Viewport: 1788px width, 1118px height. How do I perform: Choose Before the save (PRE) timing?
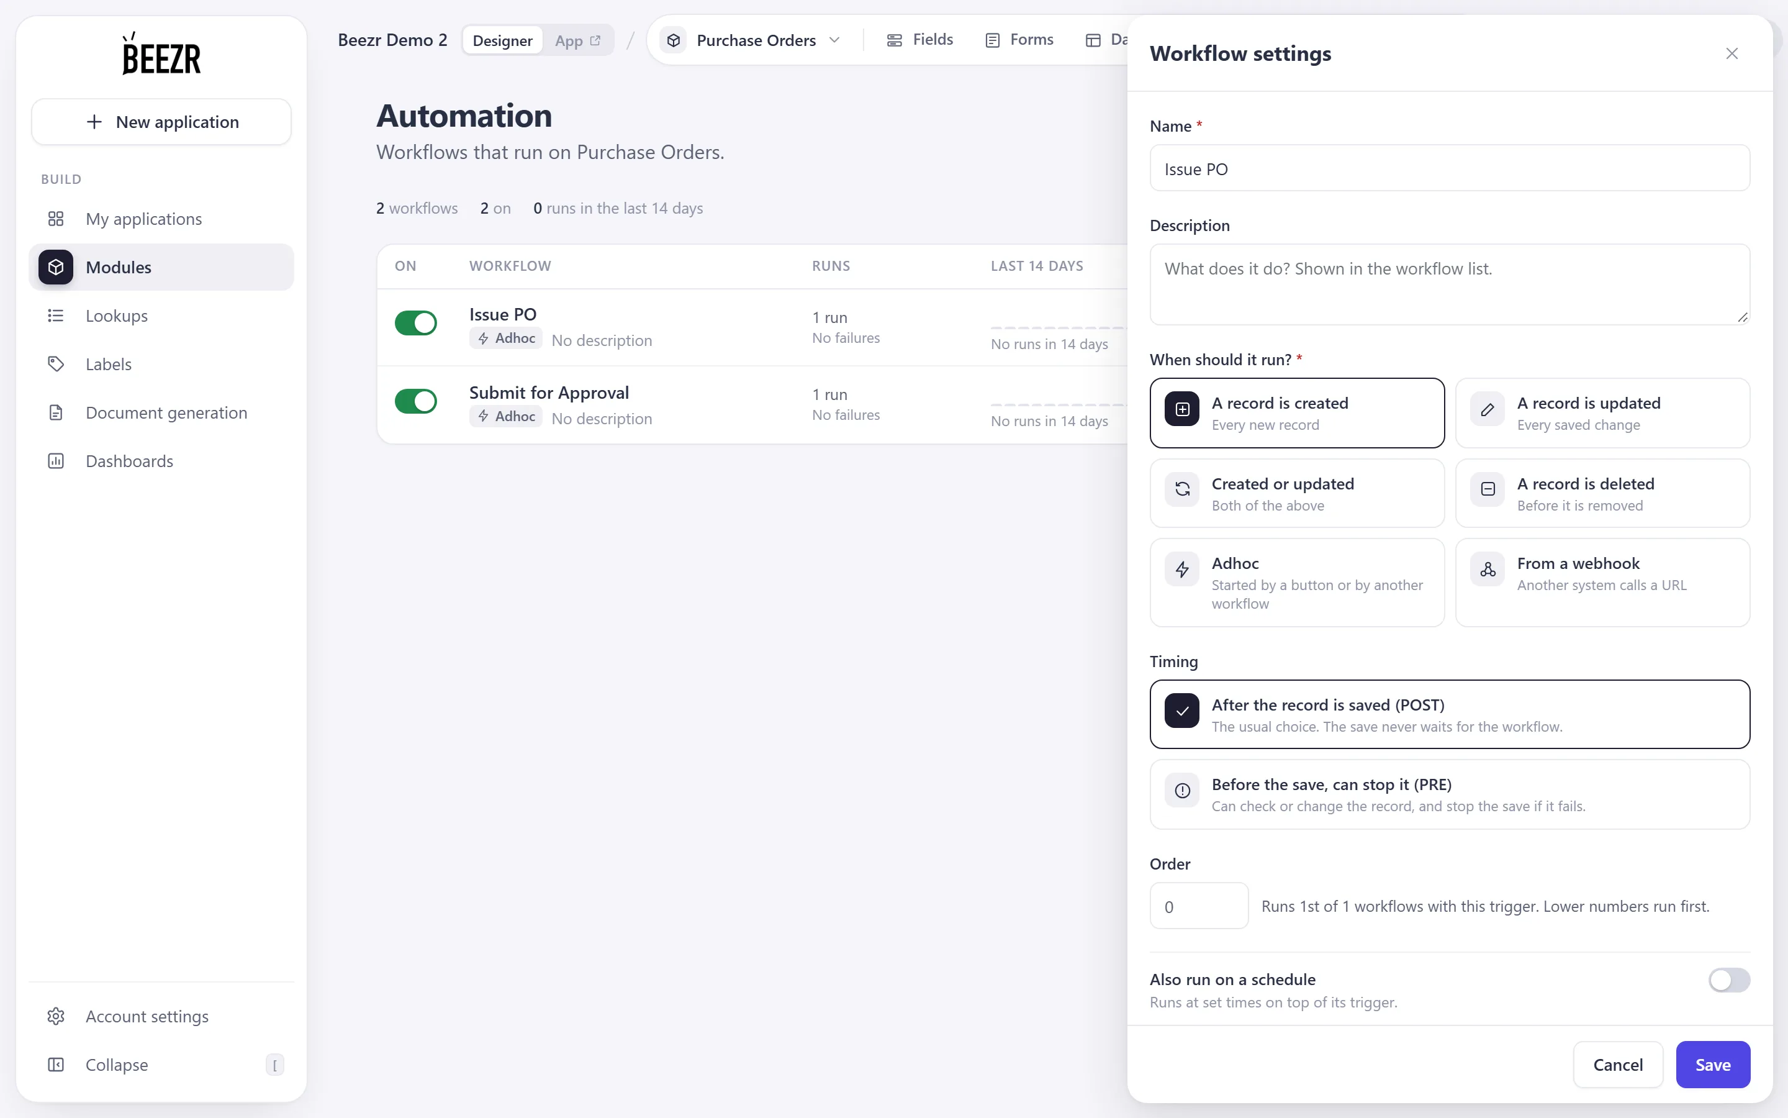[x=1450, y=794]
